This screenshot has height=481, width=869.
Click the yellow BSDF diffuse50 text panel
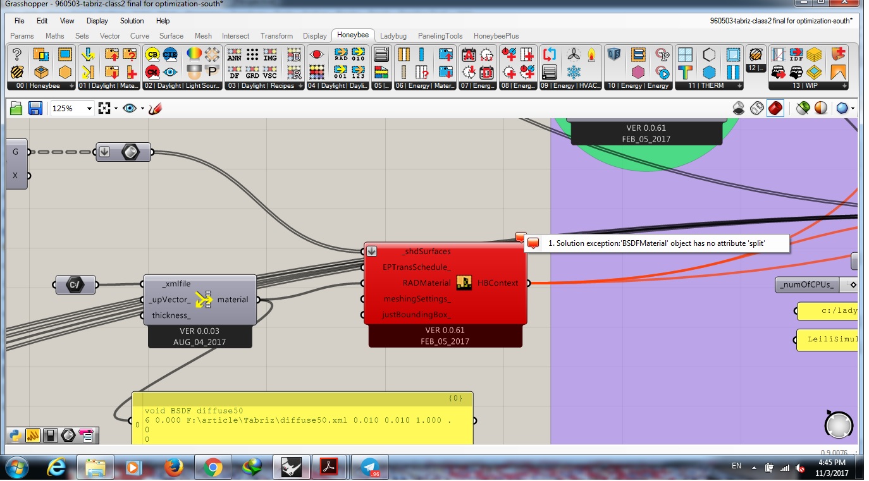302,419
